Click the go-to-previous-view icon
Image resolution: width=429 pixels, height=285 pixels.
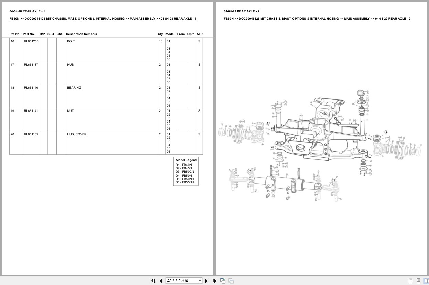point(223,281)
